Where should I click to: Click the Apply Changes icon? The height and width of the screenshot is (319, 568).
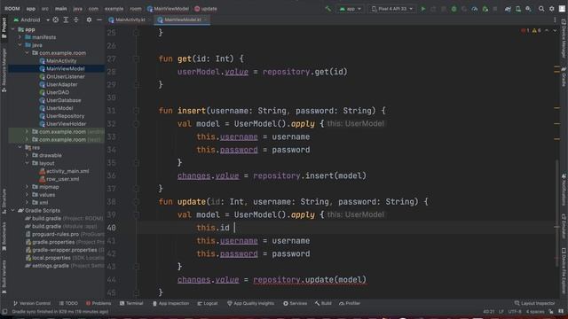(x=433, y=9)
